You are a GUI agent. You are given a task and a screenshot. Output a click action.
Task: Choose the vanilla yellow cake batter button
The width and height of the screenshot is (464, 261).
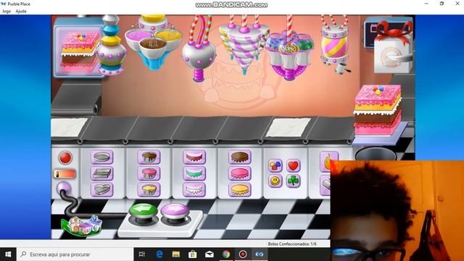[149, 190]
